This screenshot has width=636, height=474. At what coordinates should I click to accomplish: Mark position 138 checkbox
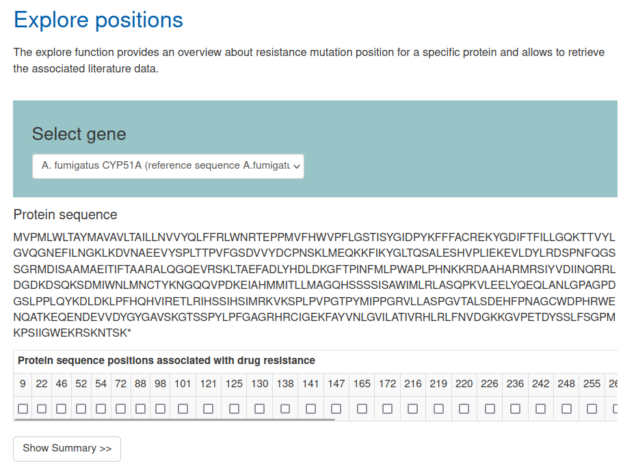[x=285, y=409]
